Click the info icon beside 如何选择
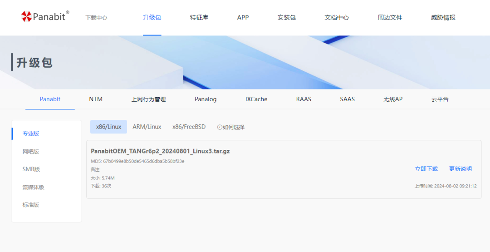The image size is (490, 252). tap(220, 127)
